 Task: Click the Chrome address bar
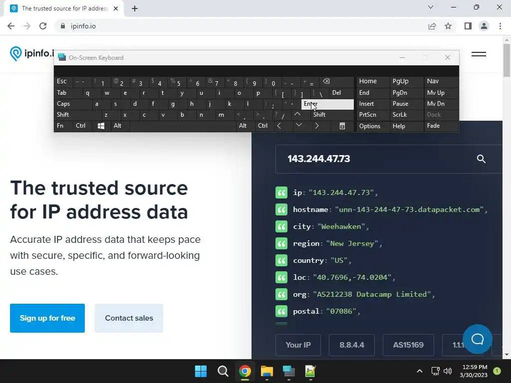241,26
